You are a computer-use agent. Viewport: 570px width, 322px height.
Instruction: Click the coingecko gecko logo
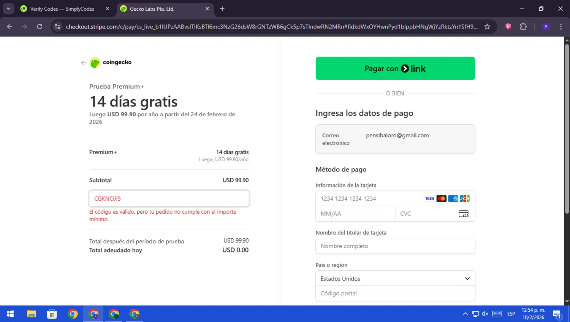click(95, 62)
